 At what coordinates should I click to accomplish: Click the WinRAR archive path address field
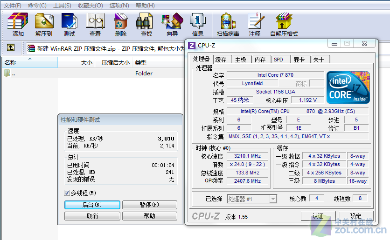click(106, 48)
